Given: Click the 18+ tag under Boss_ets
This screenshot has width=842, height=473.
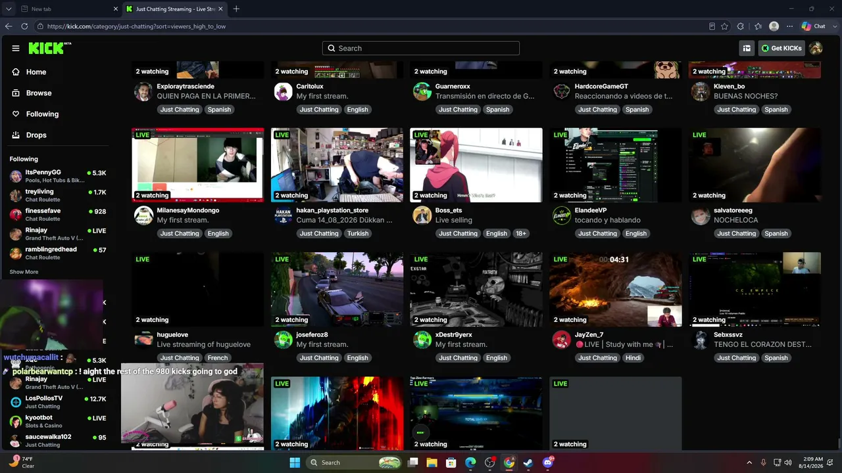Looking at the screenshot, I should point(521,234).
